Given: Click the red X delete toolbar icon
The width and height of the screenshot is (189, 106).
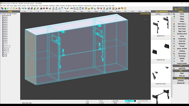Looking at the screenshot, I should [x=101, y=8].
